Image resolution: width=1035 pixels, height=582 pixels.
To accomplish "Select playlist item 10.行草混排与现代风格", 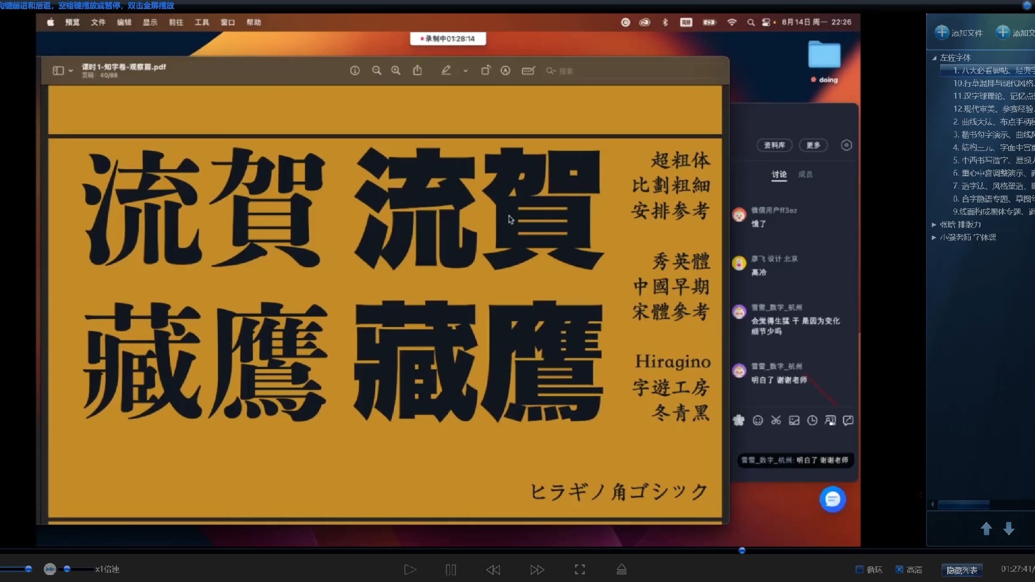I will [993, 83].
